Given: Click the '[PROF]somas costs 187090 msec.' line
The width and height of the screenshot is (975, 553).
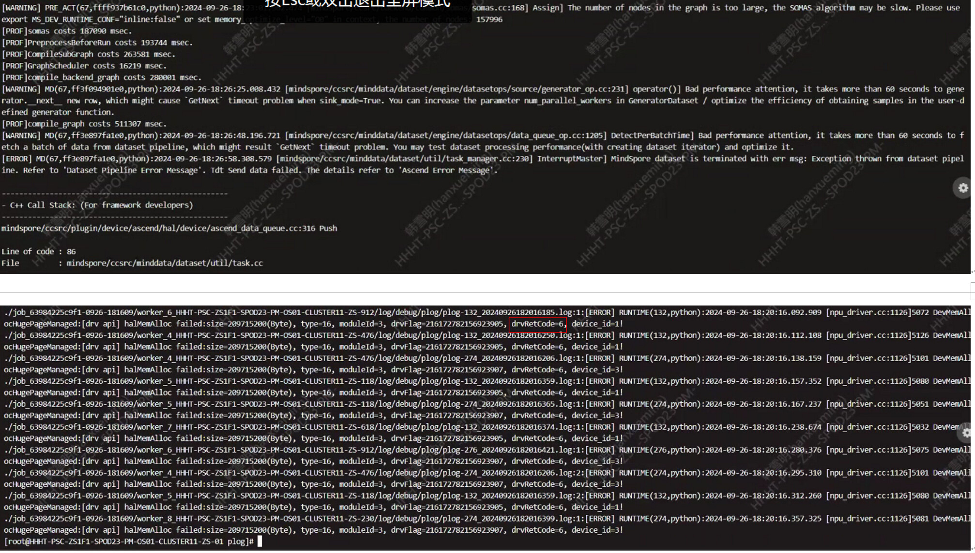Looking at the screenshot, I should (66, 31).
